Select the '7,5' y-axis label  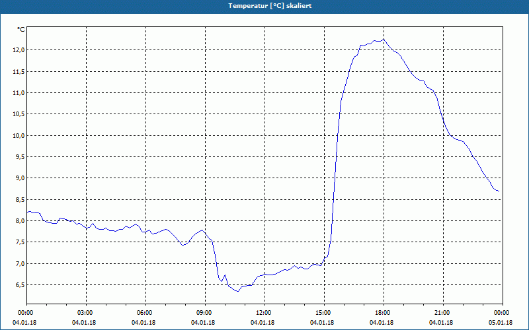tap(20, 242)
